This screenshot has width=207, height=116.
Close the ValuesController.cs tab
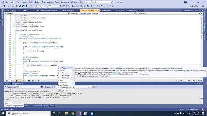98,11
